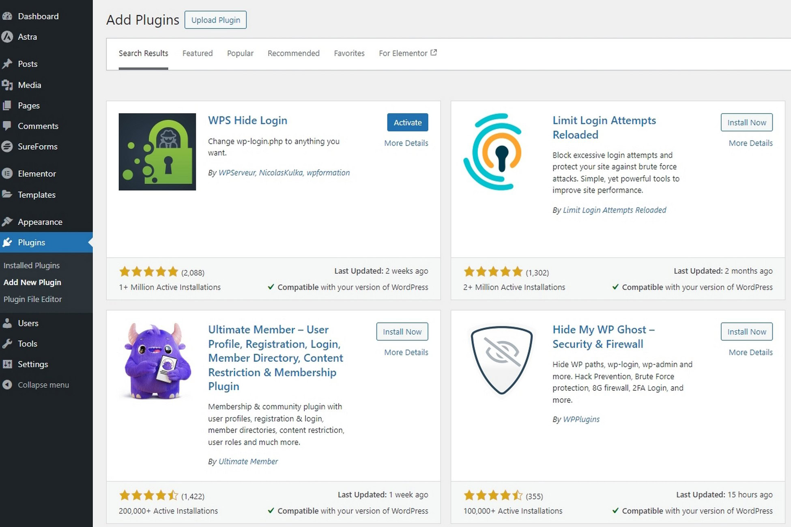Open Ultimate Member purple monster thumbnail

pos(157,361)
